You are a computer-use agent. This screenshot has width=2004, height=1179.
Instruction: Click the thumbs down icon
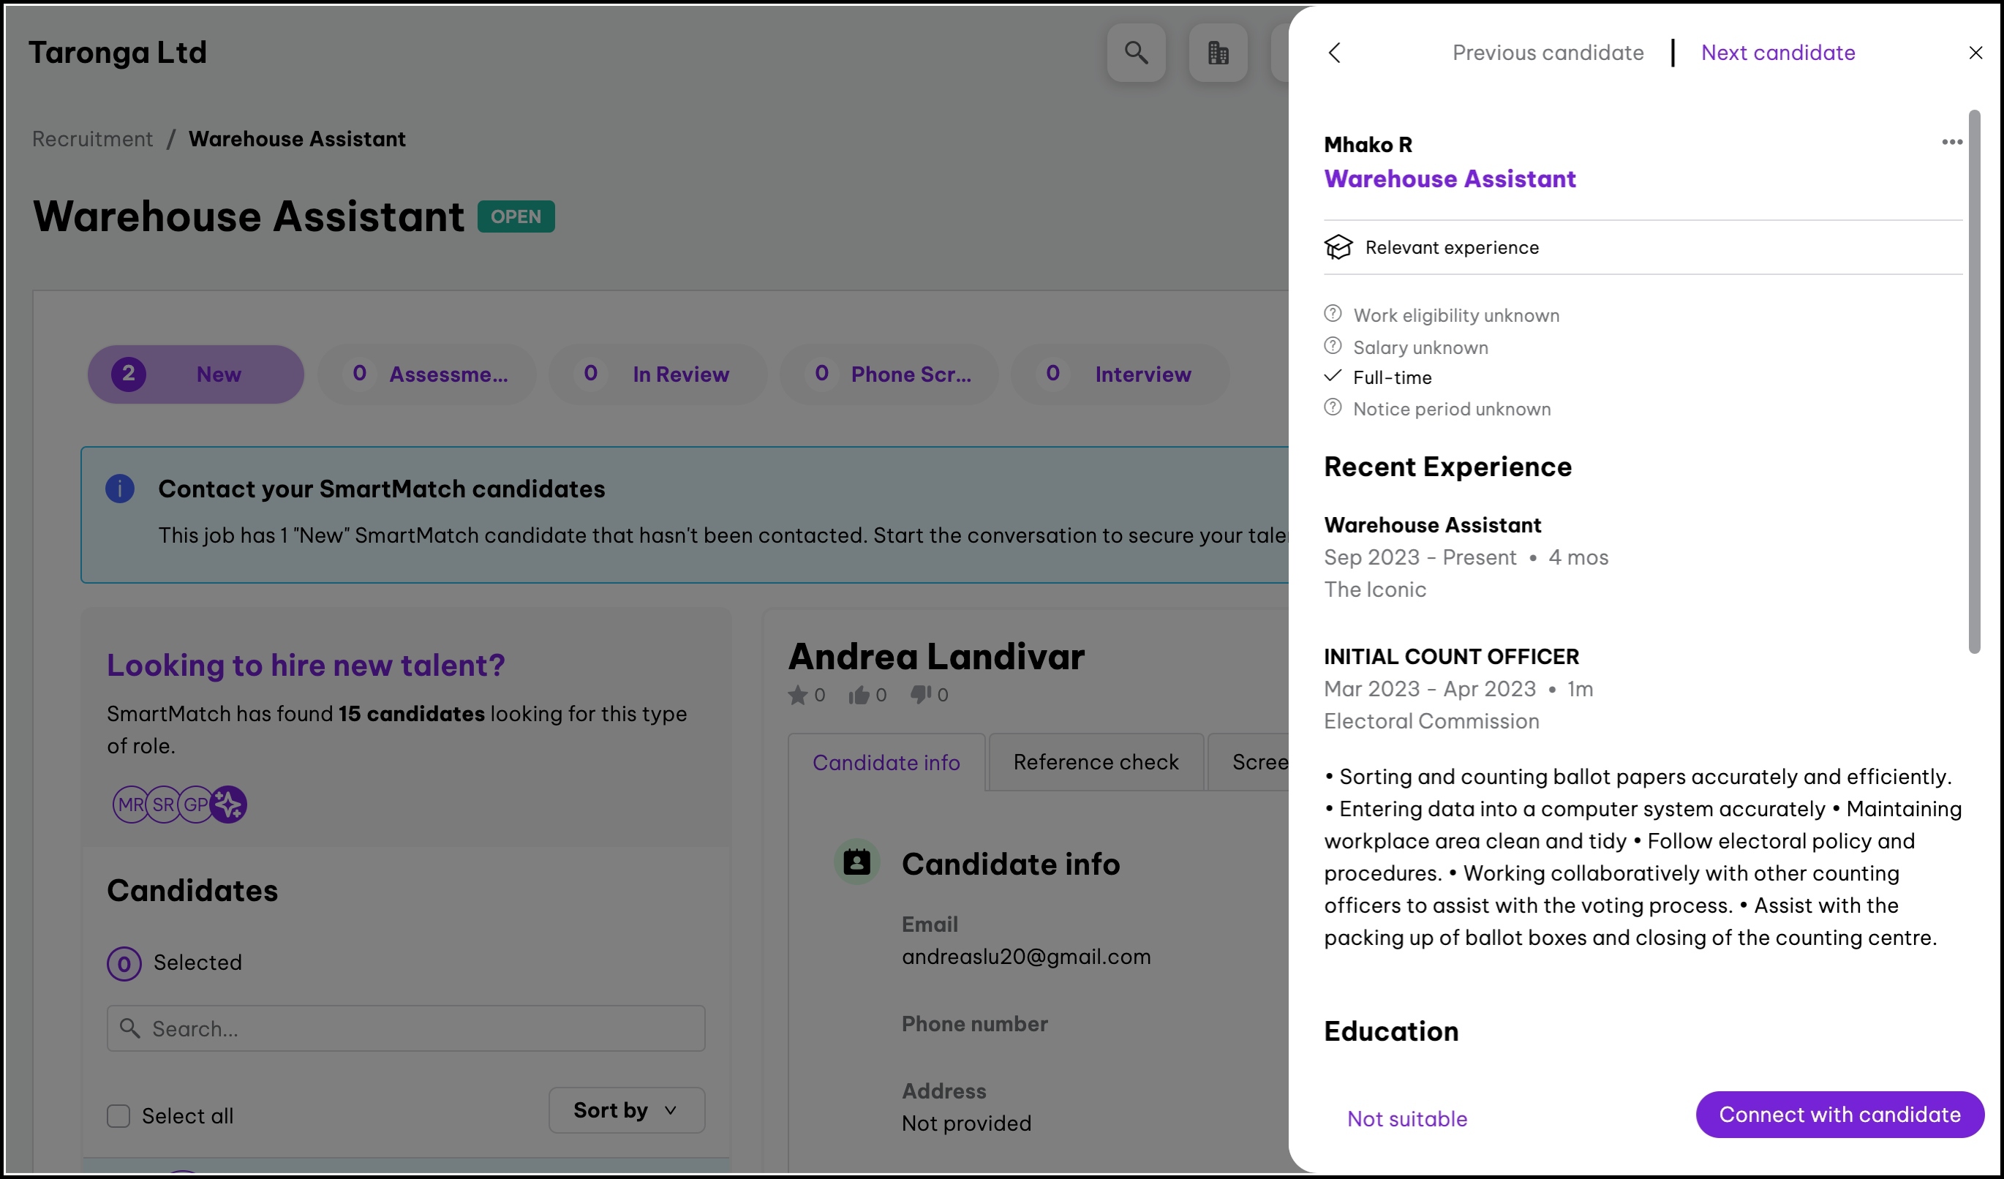pos(920,696)
